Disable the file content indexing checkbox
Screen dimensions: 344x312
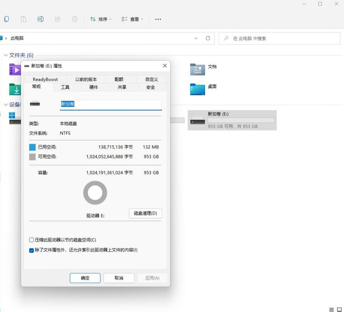pyautogui.click(x=31, y=250)
